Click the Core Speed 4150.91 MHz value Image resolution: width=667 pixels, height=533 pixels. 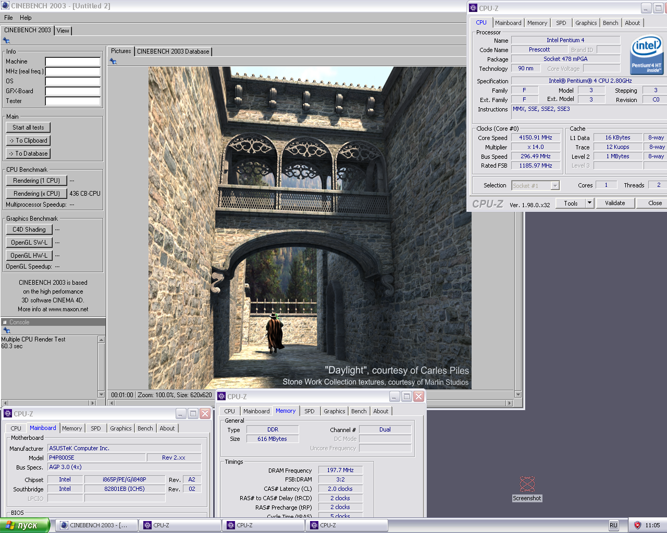pos(536,137)
